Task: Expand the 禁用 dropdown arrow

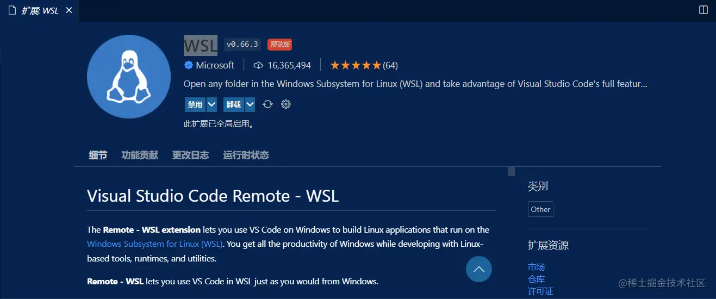Action: tap(211, 104)
